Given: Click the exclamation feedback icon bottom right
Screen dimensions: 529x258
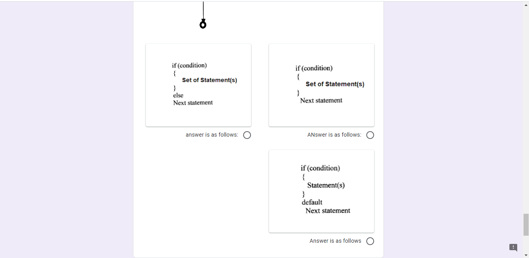Looking at the screenshot, I should click(x=513, y=247).
